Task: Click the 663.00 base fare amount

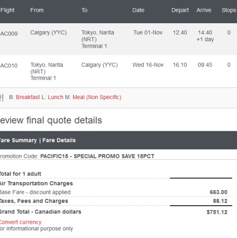Action: pos(219,192)
